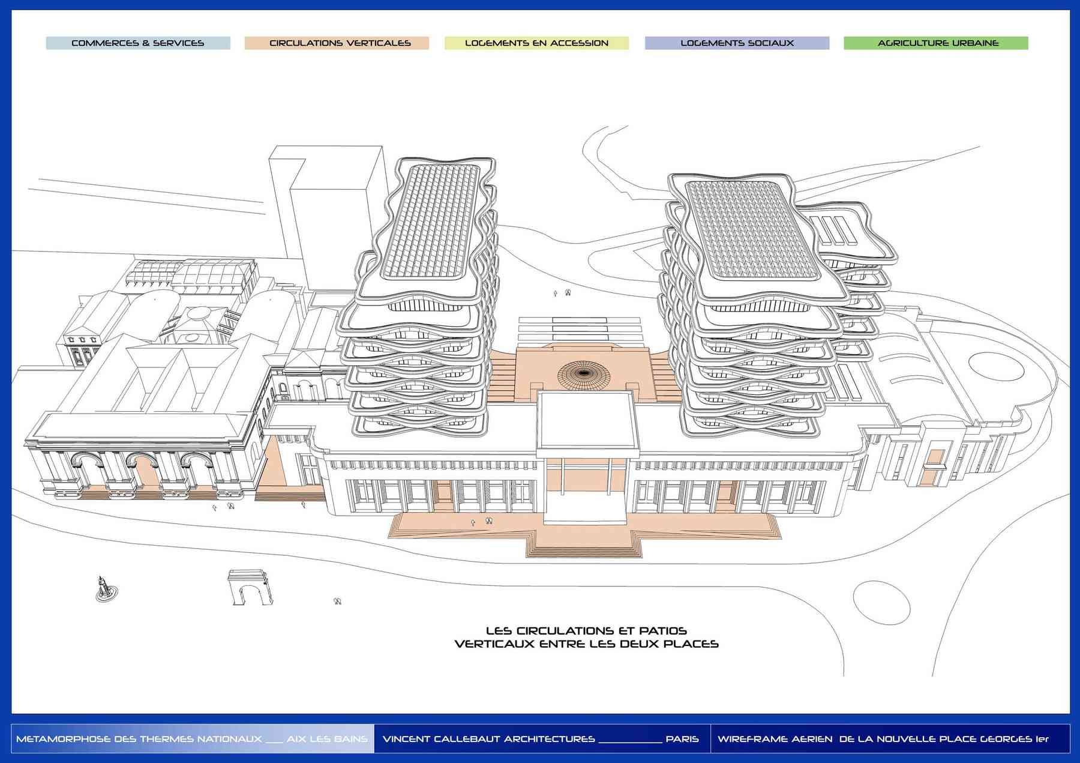Click the small triumphal arch drawing

point(250,588)
